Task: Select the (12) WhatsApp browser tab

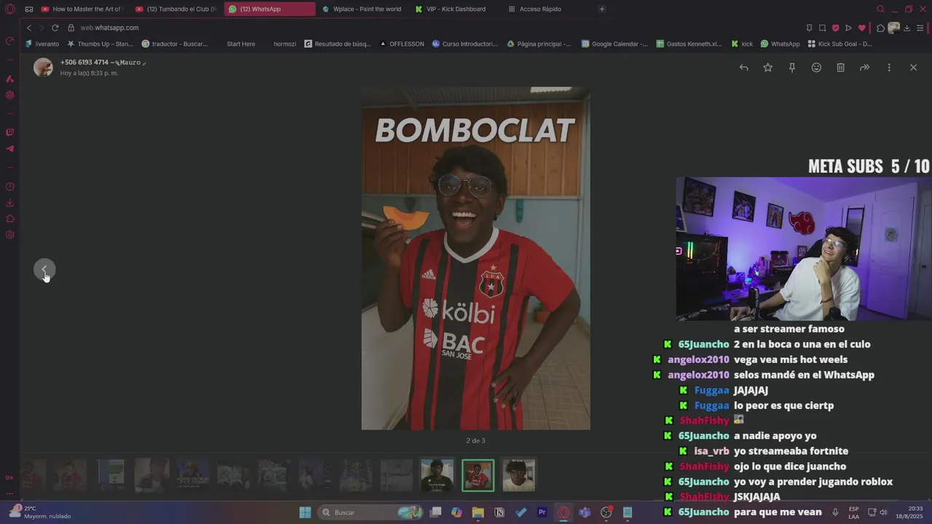Action: point(269,9)
